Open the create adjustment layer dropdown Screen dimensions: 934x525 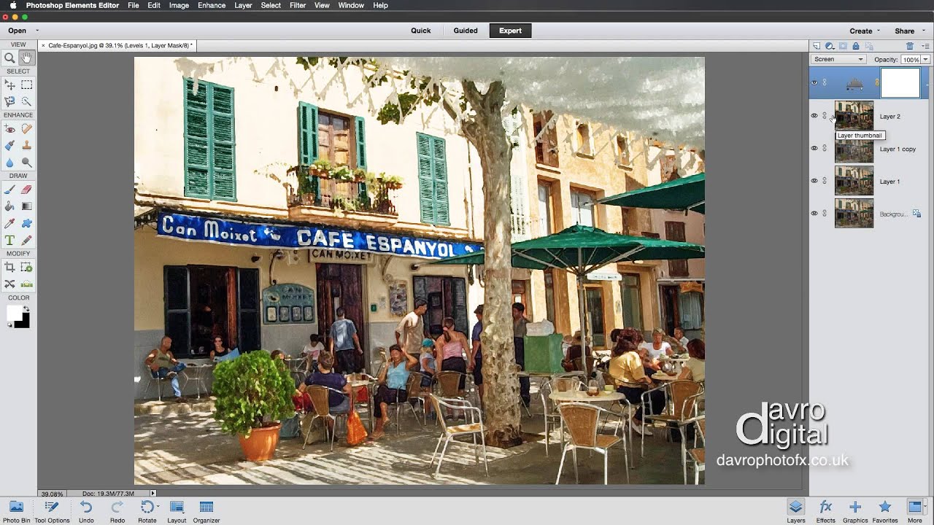[x=830, y=46]
